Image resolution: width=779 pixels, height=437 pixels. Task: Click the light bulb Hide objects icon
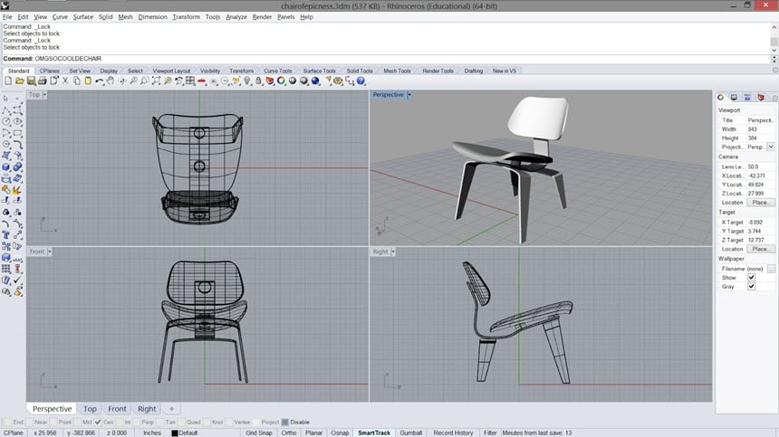point(247,81)
